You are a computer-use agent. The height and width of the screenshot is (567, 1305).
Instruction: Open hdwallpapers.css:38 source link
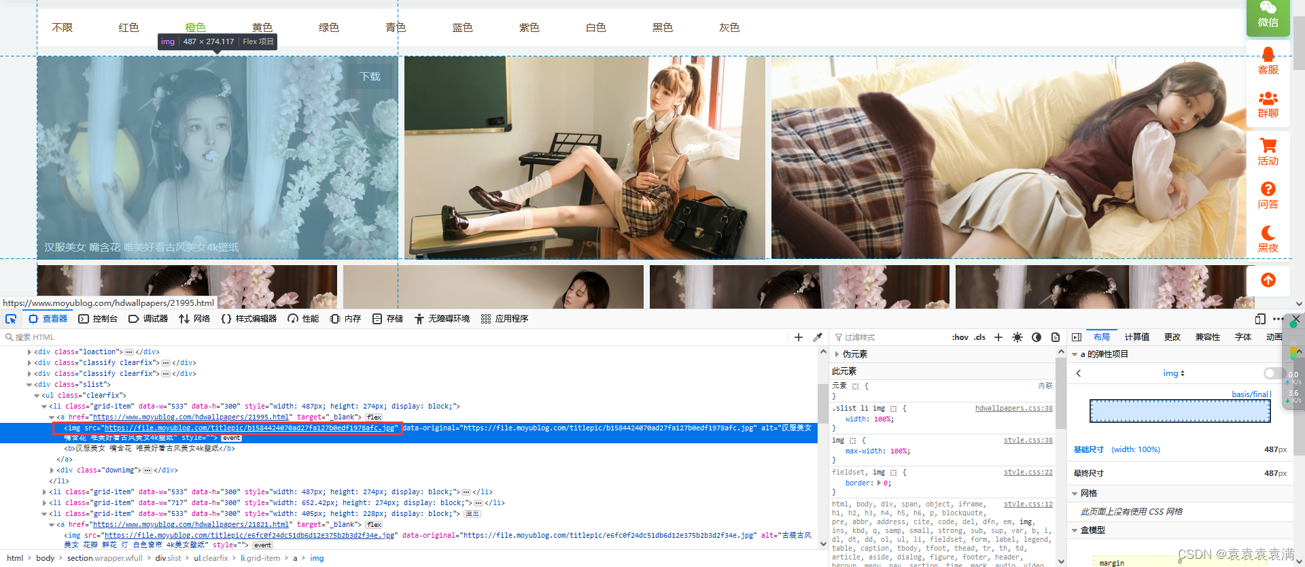coord(1014,409)
